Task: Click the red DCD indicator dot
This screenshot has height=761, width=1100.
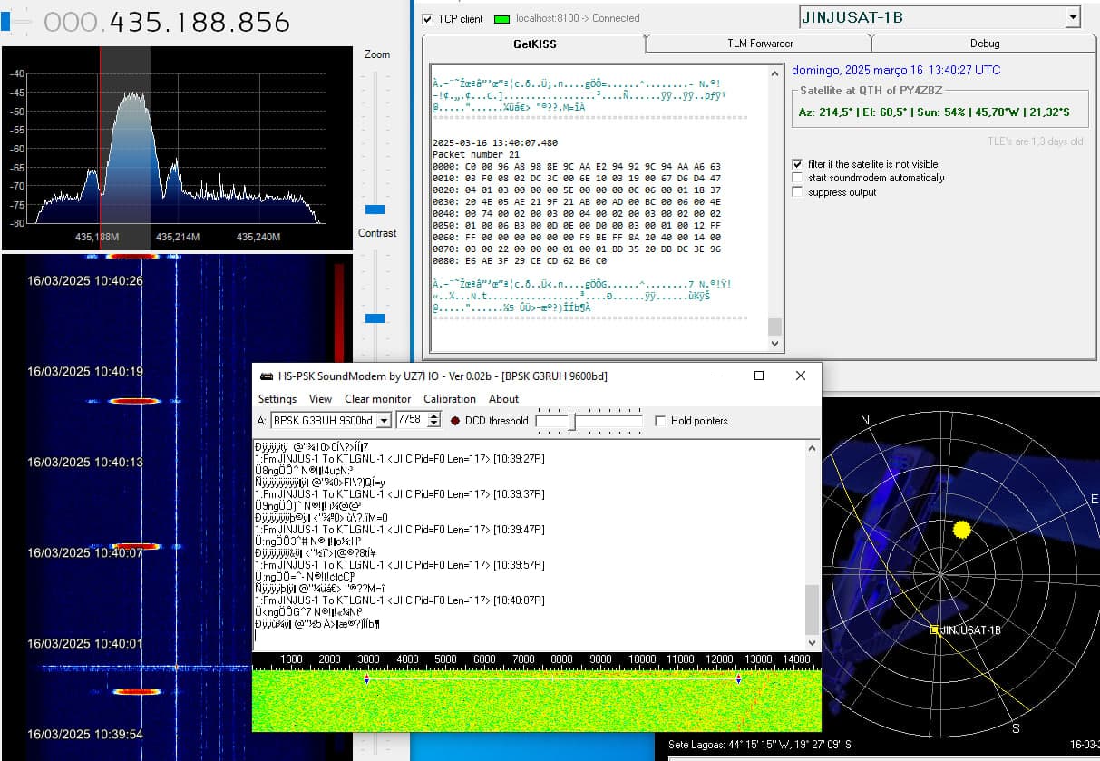Action: tap(455, 421)
